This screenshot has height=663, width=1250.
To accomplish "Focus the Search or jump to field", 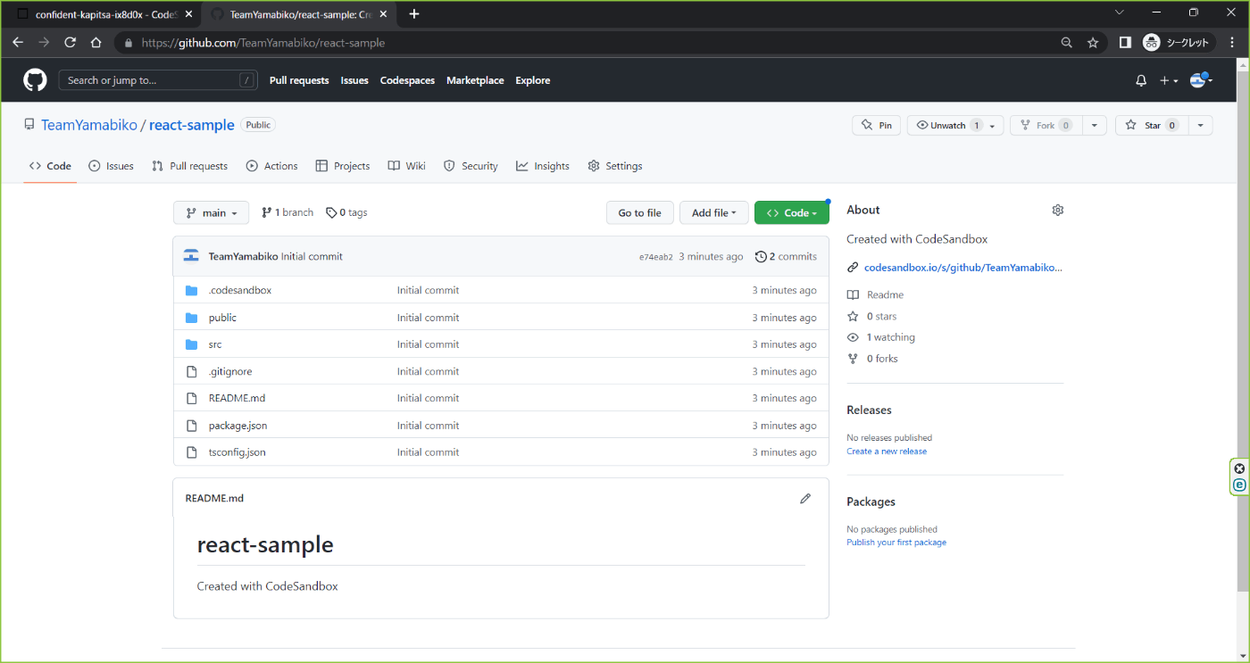I will click(x=158, y=80).
